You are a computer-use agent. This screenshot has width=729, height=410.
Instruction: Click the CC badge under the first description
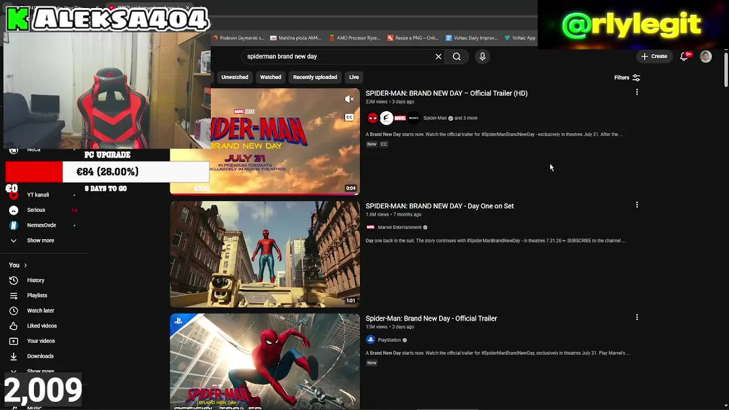[384, 144]
